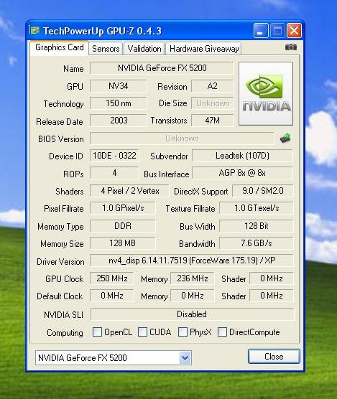Click the Device ID value 10DE - 0322
This screenshot has height=399, width=337.
114,156
